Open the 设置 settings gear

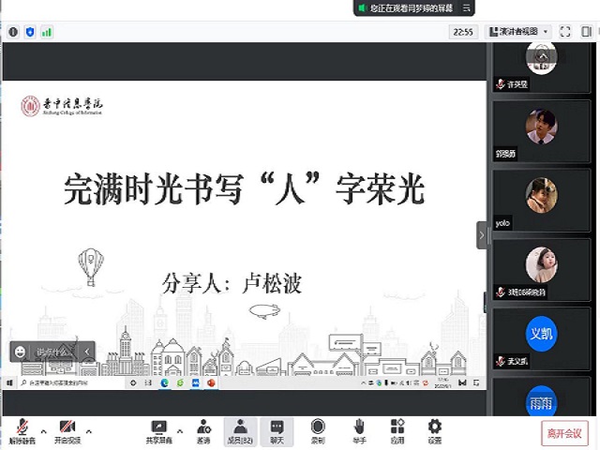[x=434, y=431]
